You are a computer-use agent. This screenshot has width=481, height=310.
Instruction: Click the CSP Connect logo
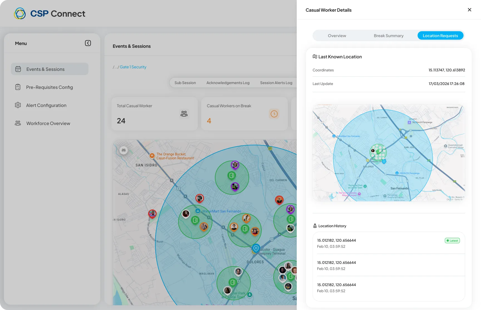(50, 13)
